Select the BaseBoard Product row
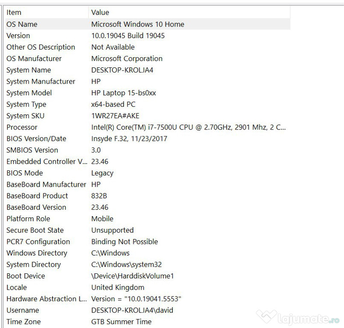The height and width of the screenshot is (328, 344). (x=148, y=196)
